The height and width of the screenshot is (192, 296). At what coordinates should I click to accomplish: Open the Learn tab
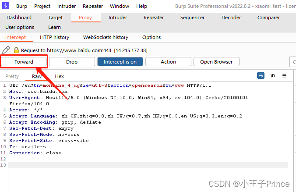point(54,27)
